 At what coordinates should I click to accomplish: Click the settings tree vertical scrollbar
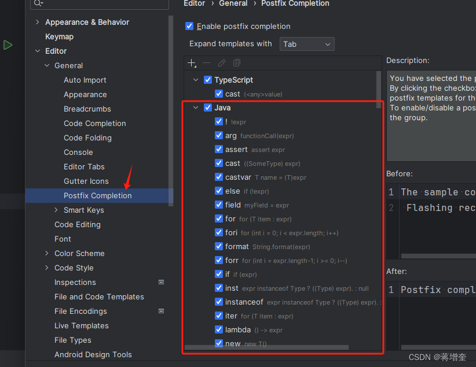(x=171, y=110)
